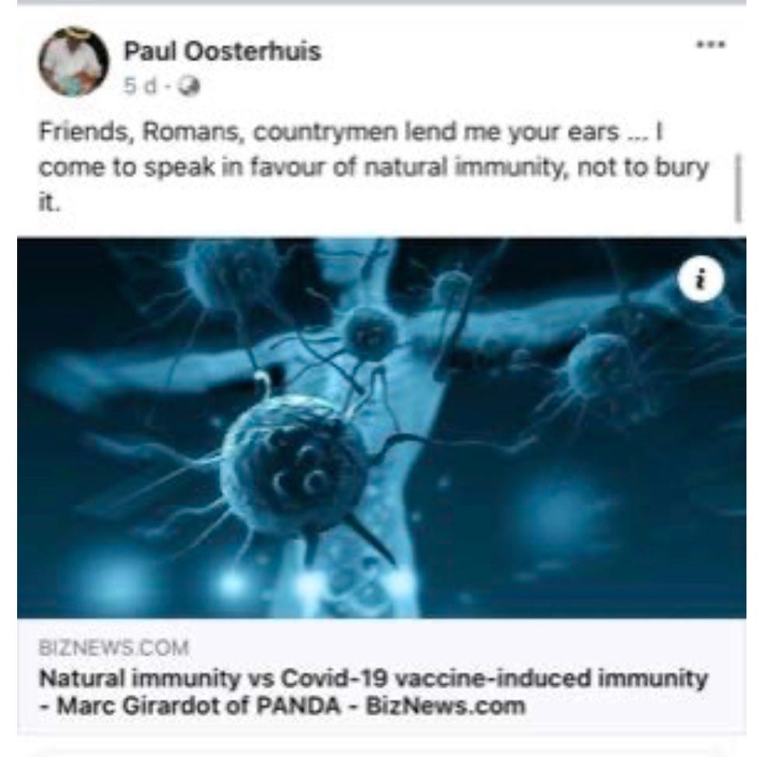Open Paul Oosterhuis's profile via his name
The width and height of the screenshot is (776, 757).
coord(222,51)
